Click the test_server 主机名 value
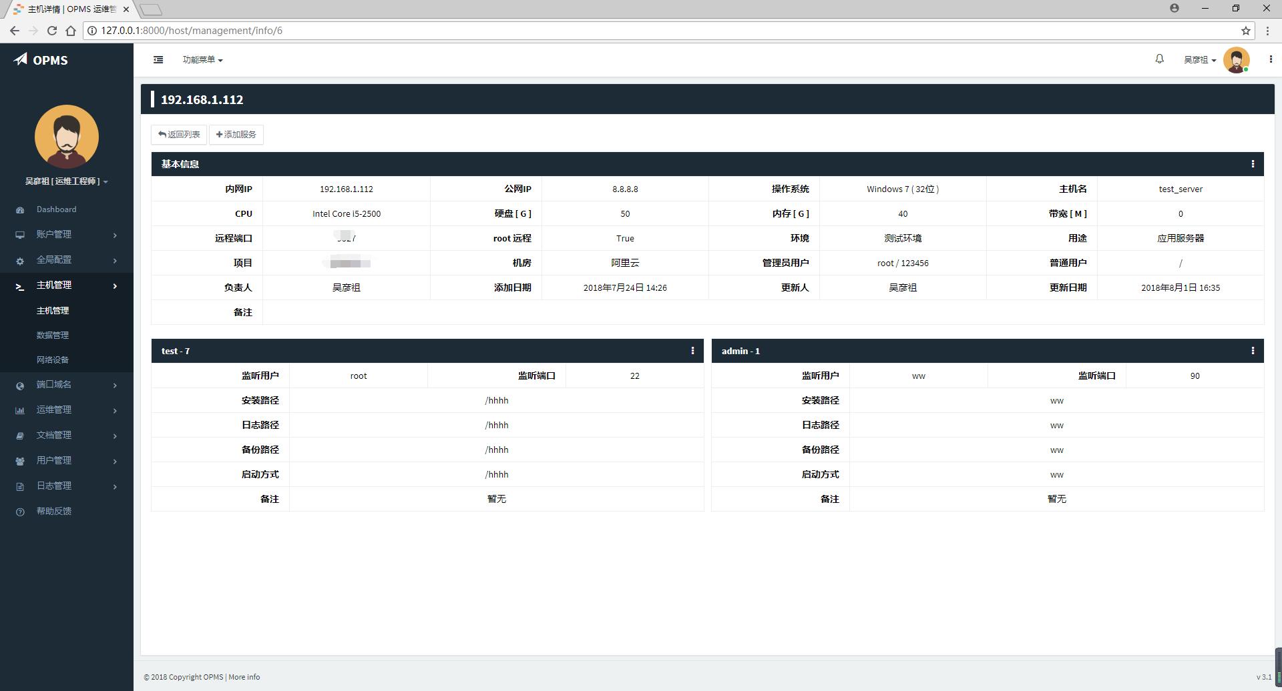1282x691 pixels. click(x=1181, y=189)
